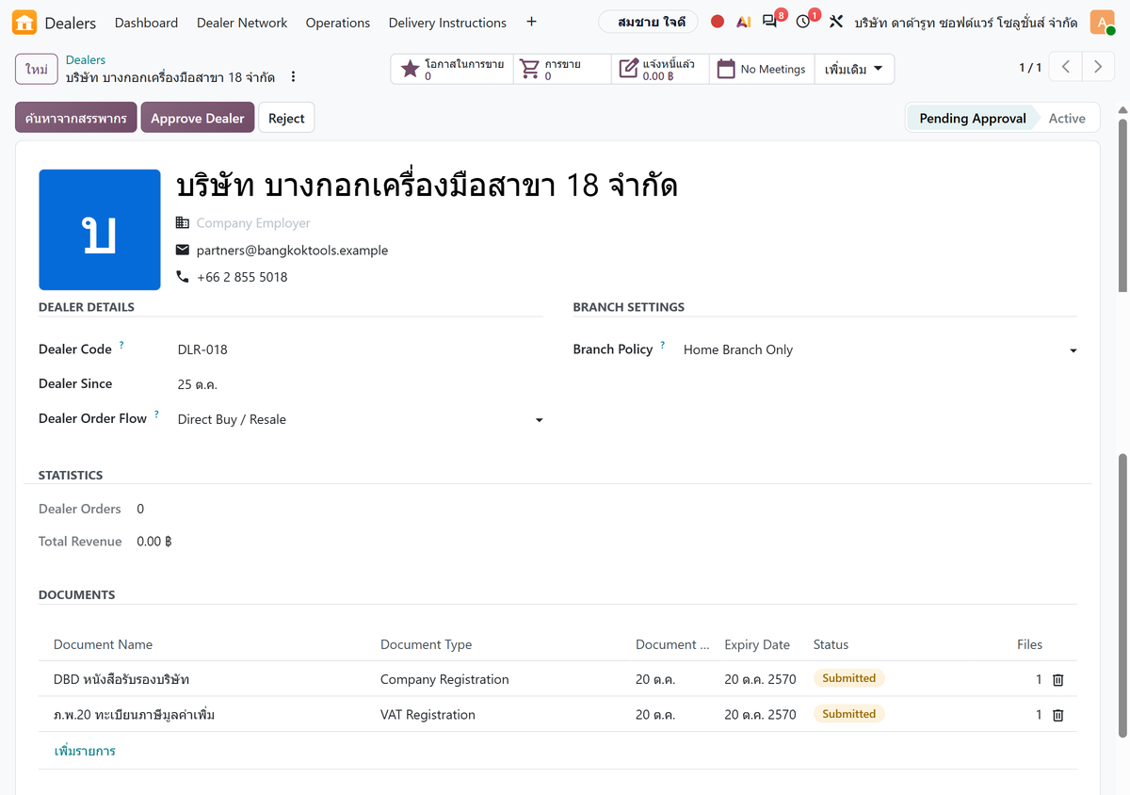This screenshot has height=795, width=1130.
Task: Click the Reject button
Action: click(286, 118)
